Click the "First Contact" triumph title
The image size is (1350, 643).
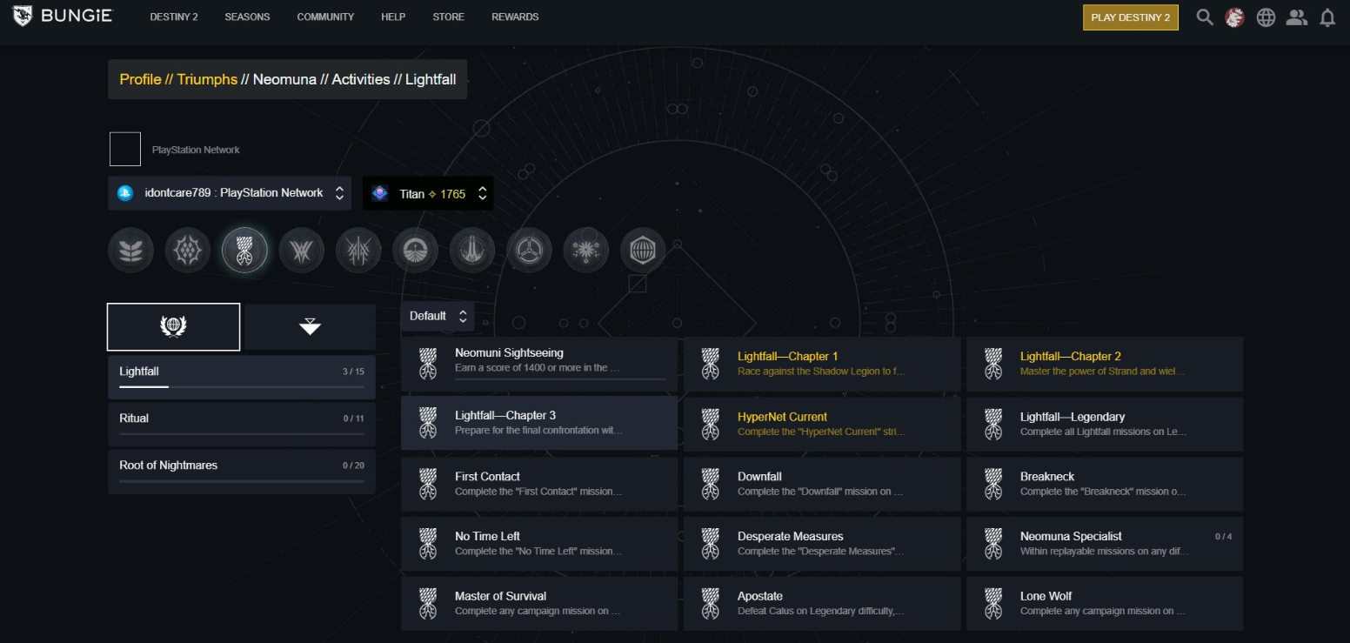[487, 477]
